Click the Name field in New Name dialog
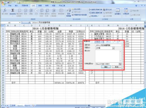The height and width of the screenshot is (108, 146). [x=108, y=45]
